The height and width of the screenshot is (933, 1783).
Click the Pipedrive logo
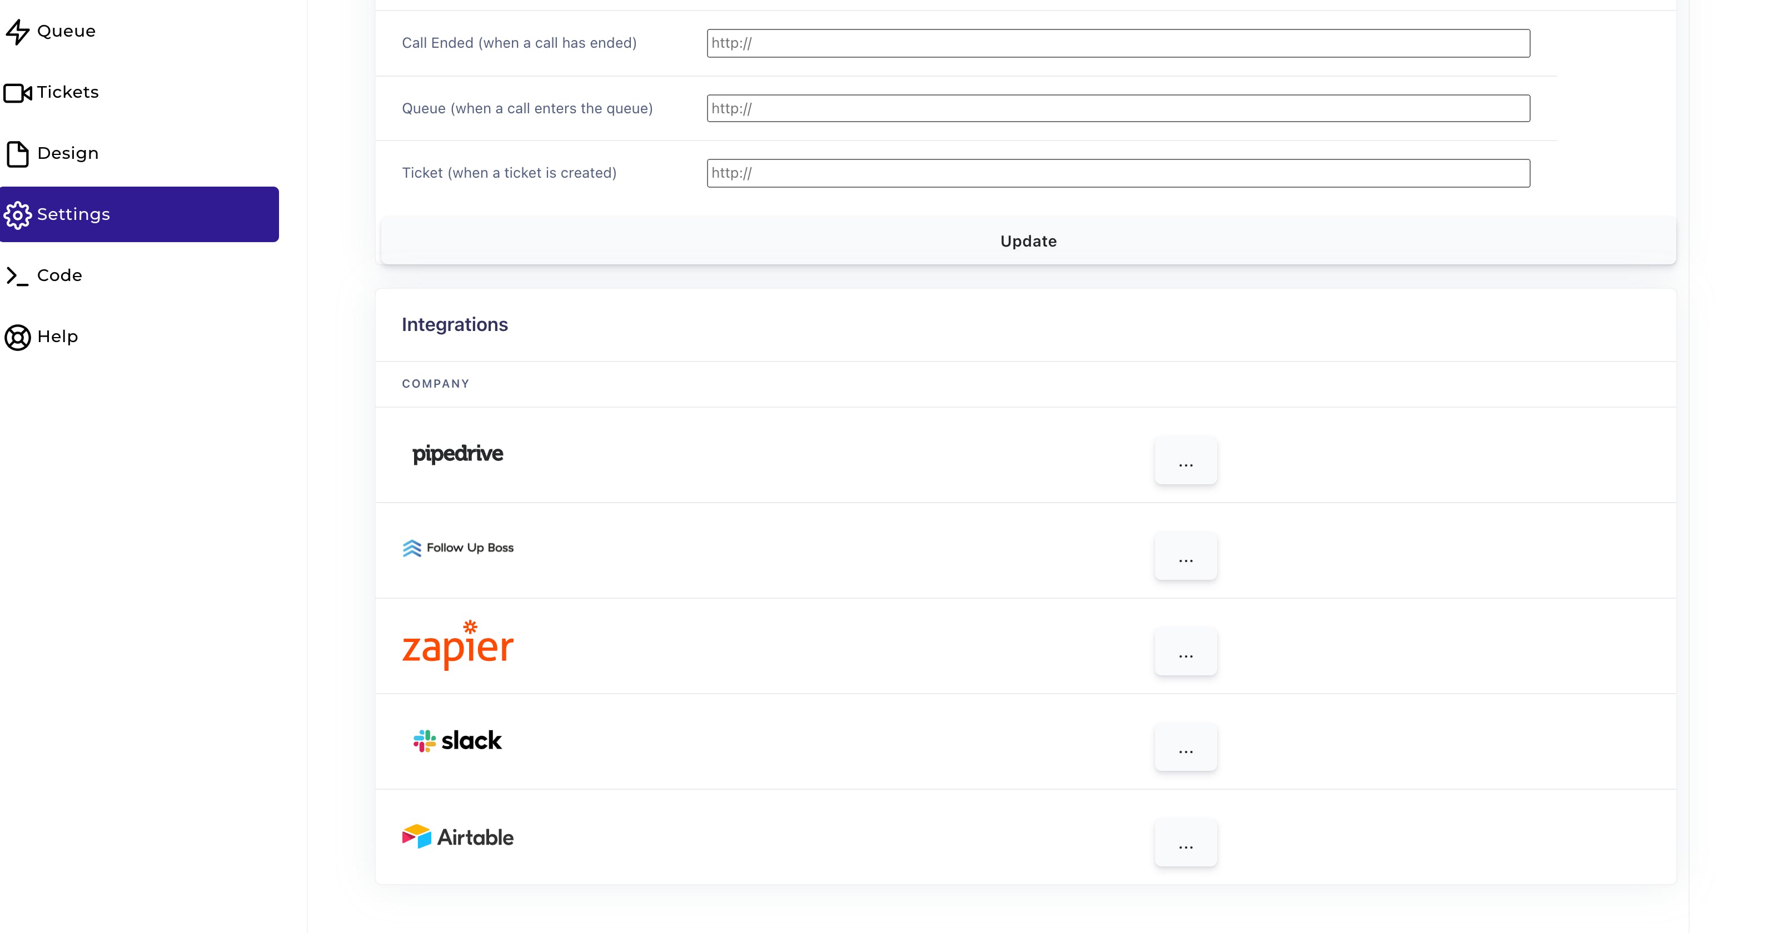point(457,454)
